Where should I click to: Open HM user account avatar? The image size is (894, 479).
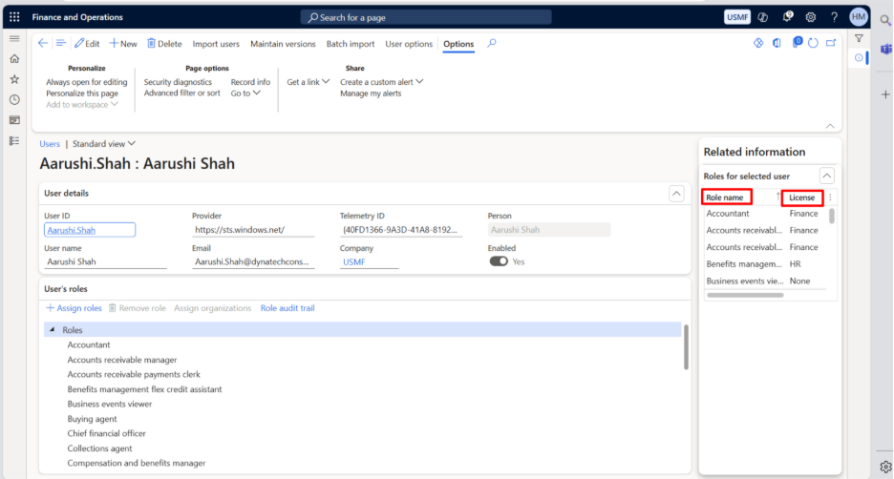pyautogui.click(x=858, y=17)
